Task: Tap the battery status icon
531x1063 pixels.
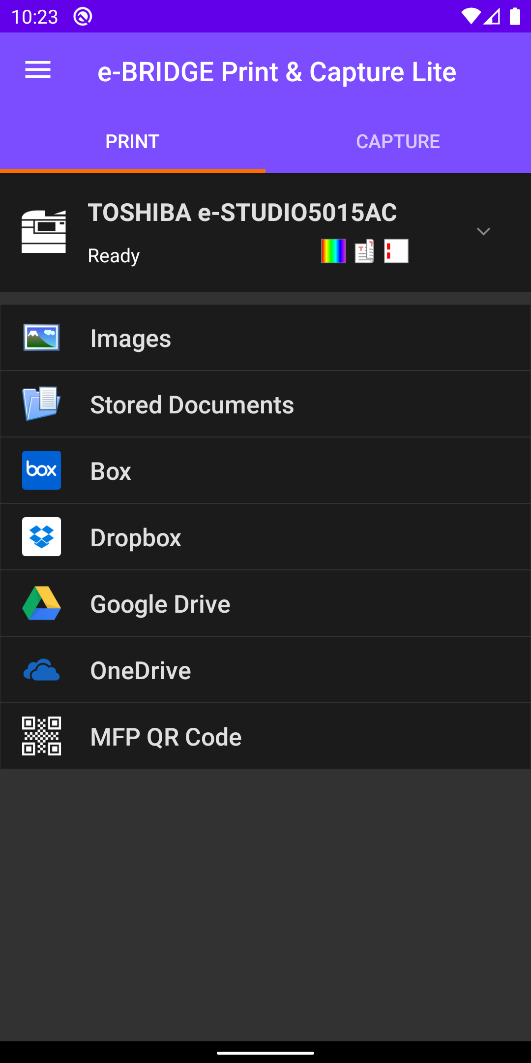Action: pyautogui.click(x=515, y=16)
